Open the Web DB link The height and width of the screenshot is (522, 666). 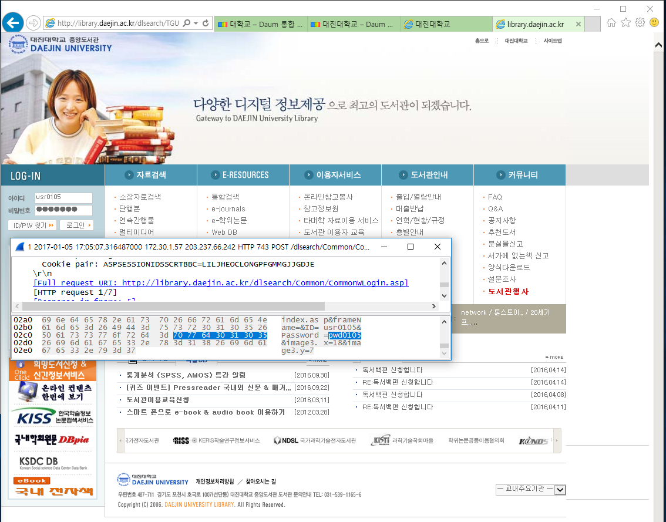coord(224,233)
